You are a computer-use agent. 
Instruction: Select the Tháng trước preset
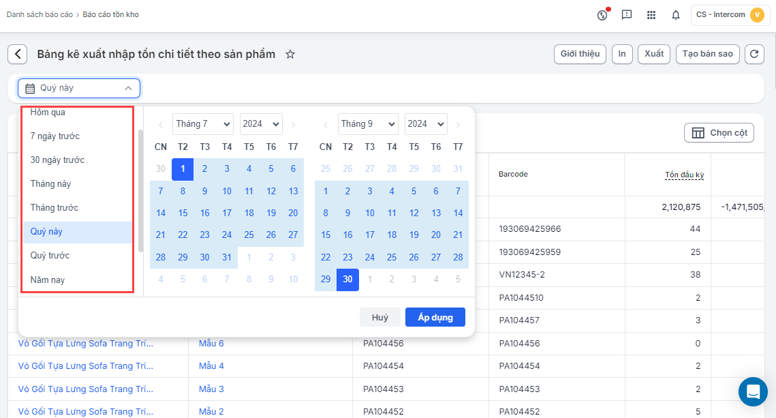pos(55,208)
